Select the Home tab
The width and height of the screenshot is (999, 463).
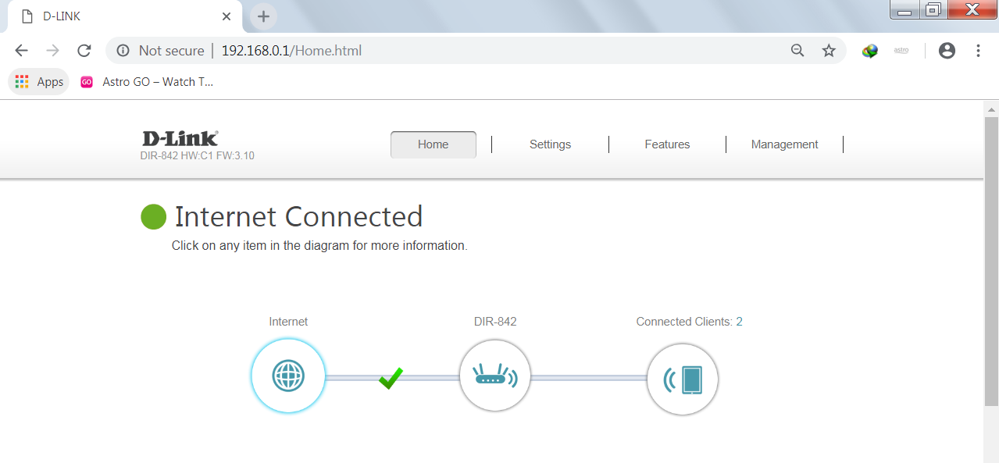point(433,144)
